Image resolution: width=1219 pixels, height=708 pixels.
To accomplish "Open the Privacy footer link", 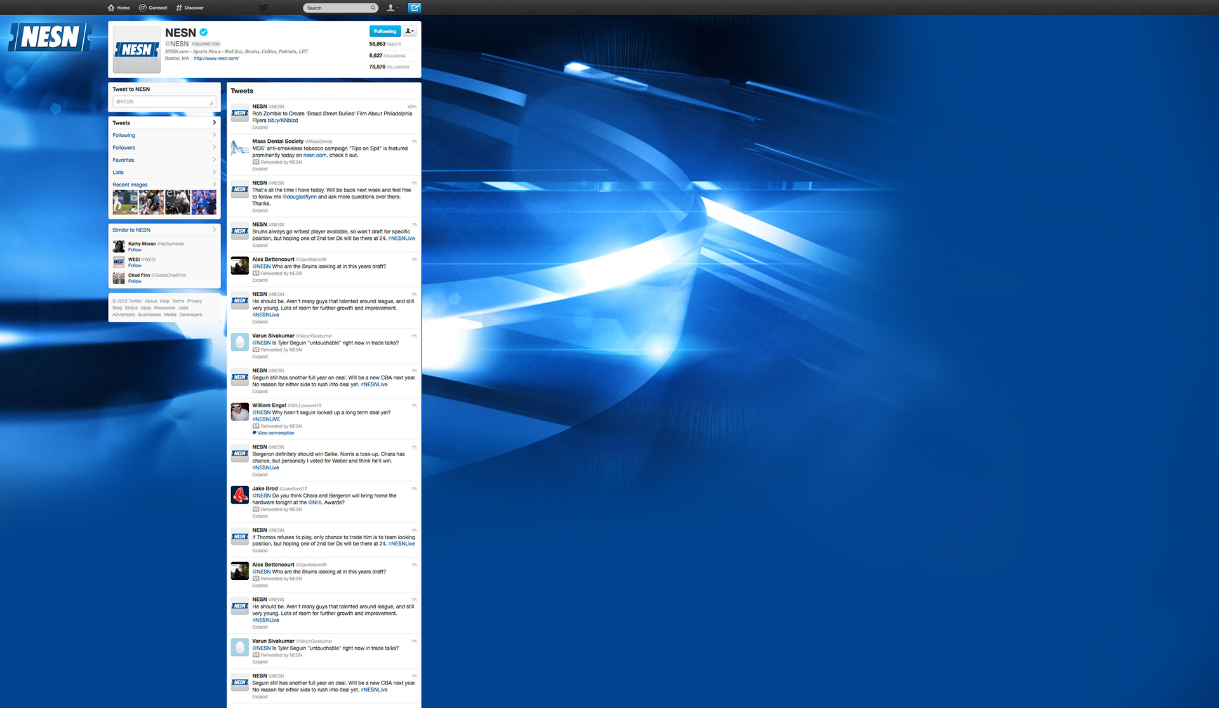I will tap(194, 301).
